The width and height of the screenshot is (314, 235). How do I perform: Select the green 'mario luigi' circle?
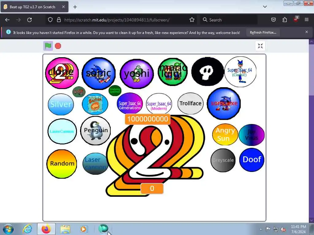point(173,72)
